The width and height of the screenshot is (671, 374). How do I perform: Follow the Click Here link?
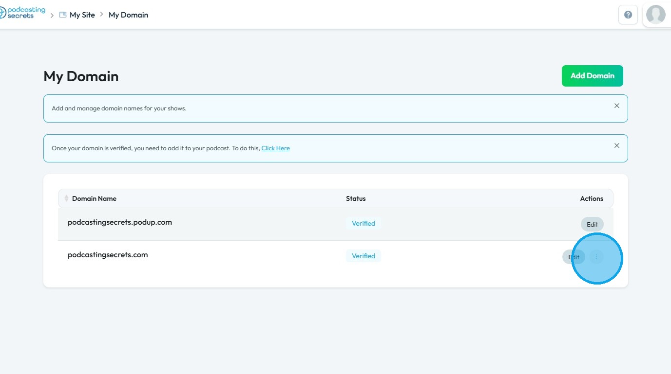pyautogui.click(x=275, y=148)
